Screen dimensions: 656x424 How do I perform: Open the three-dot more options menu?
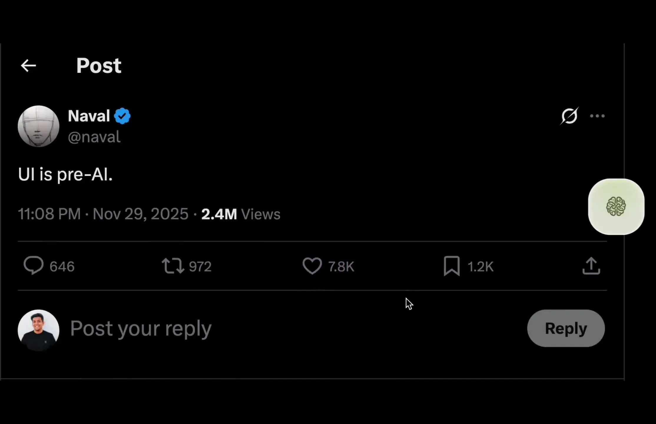pyautogui.click(x=597, y=116)
